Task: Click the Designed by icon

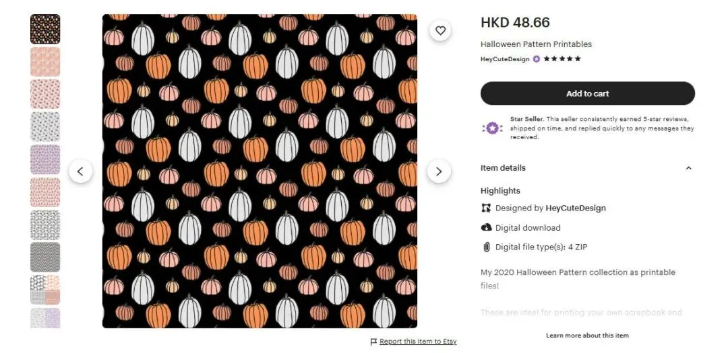Action: tap(487, 208)
